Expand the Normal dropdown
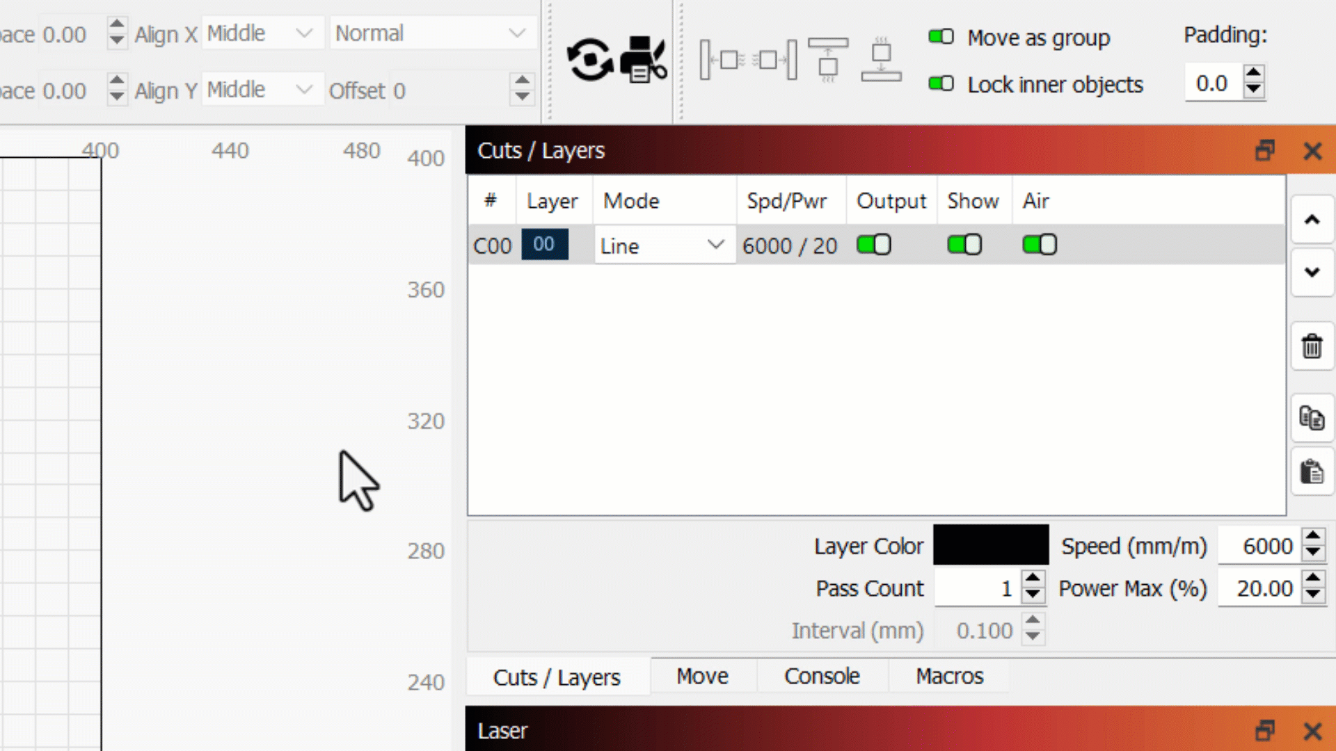This screenshot has height=751, width=1336. [x=431, y=33]
